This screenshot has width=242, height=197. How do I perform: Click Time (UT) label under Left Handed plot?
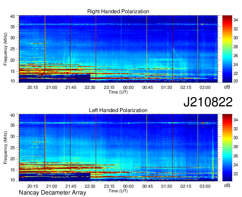118,191
